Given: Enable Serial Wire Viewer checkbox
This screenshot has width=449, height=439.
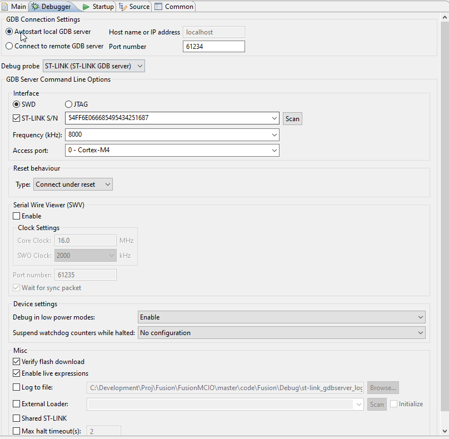Looking at the screenshot, I should [x=17, y=216].
